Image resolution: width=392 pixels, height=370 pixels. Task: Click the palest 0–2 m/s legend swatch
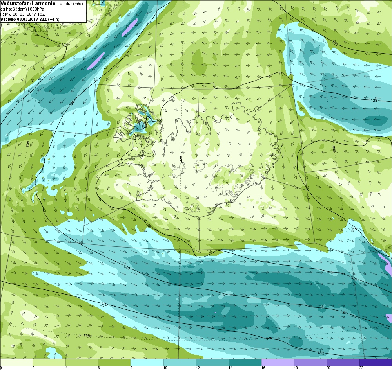[x=16, y=362]
